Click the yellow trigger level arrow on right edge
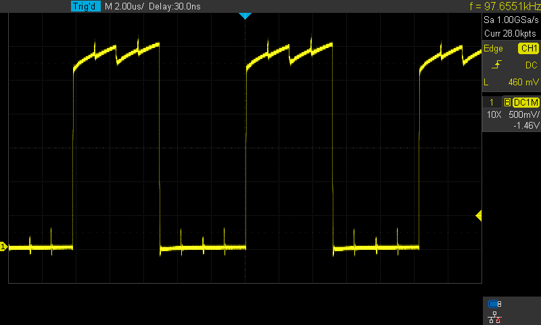Viewport: 541px width, 325px height. coord(478,215)
